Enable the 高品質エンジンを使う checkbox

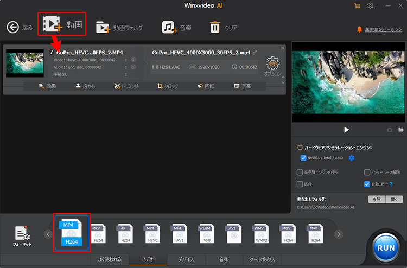click(x=300, y=172)
